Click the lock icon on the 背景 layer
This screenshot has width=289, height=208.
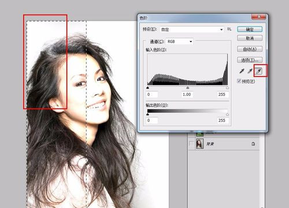point(253,144)
